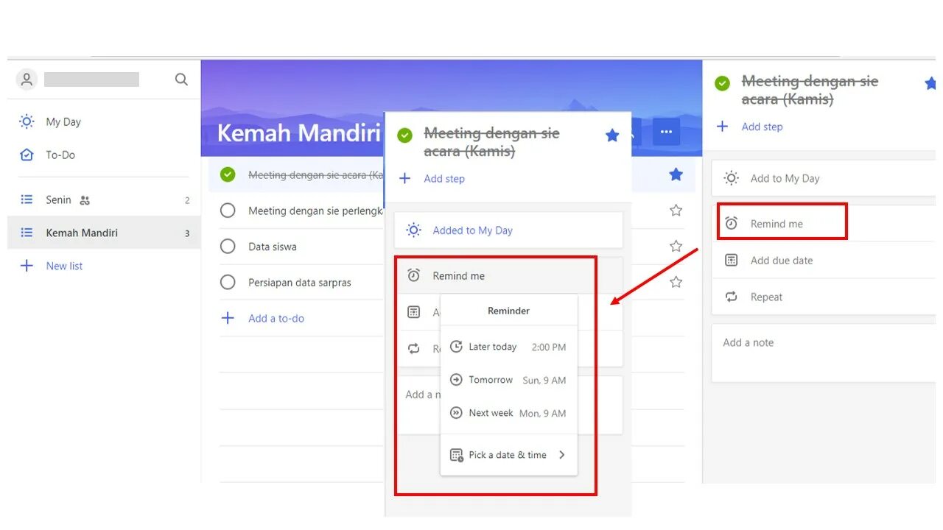Choose Later today 2:00 PM reminder
The height and width of the screenshot is (530, 943).
509,347
